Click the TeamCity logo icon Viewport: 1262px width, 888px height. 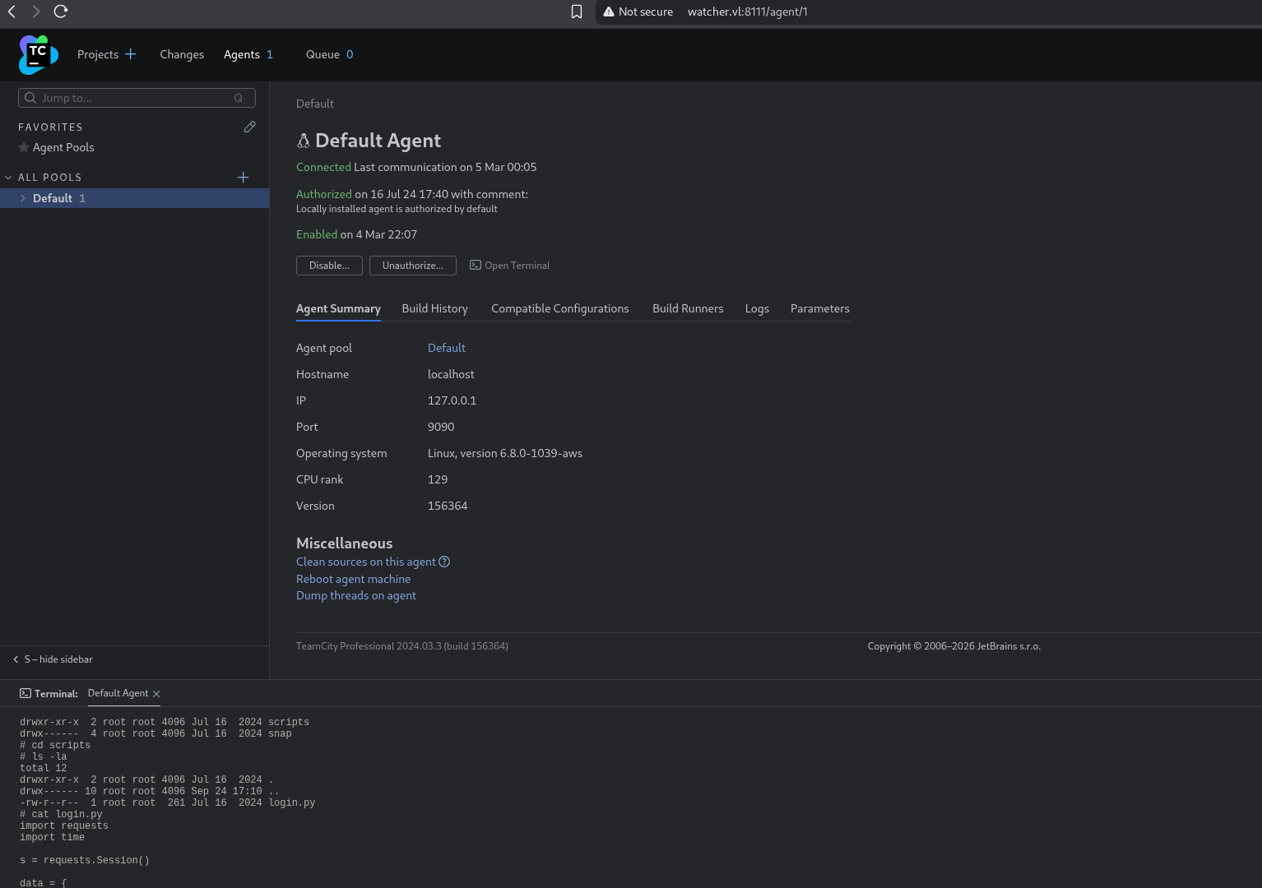pyautogui.click(x=39, y=55)
